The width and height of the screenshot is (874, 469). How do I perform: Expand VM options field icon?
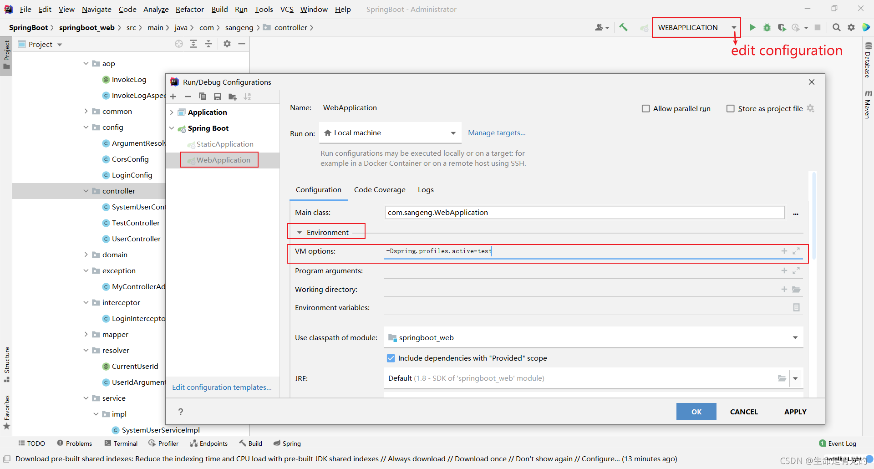(796, 251)
